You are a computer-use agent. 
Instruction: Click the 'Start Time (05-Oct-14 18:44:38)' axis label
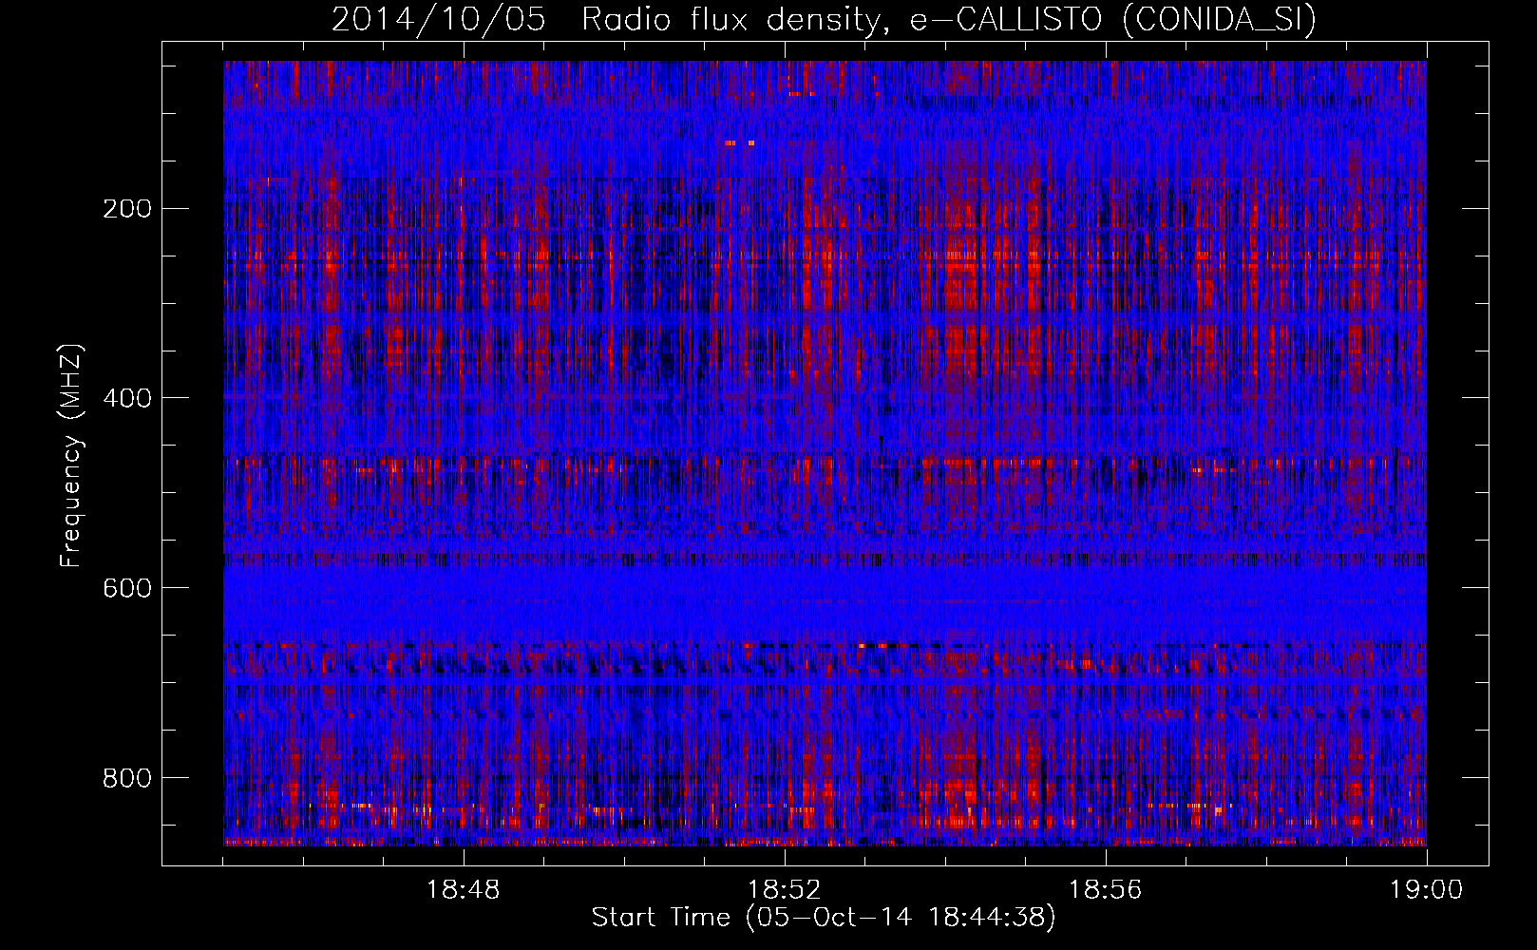(824, 918)
